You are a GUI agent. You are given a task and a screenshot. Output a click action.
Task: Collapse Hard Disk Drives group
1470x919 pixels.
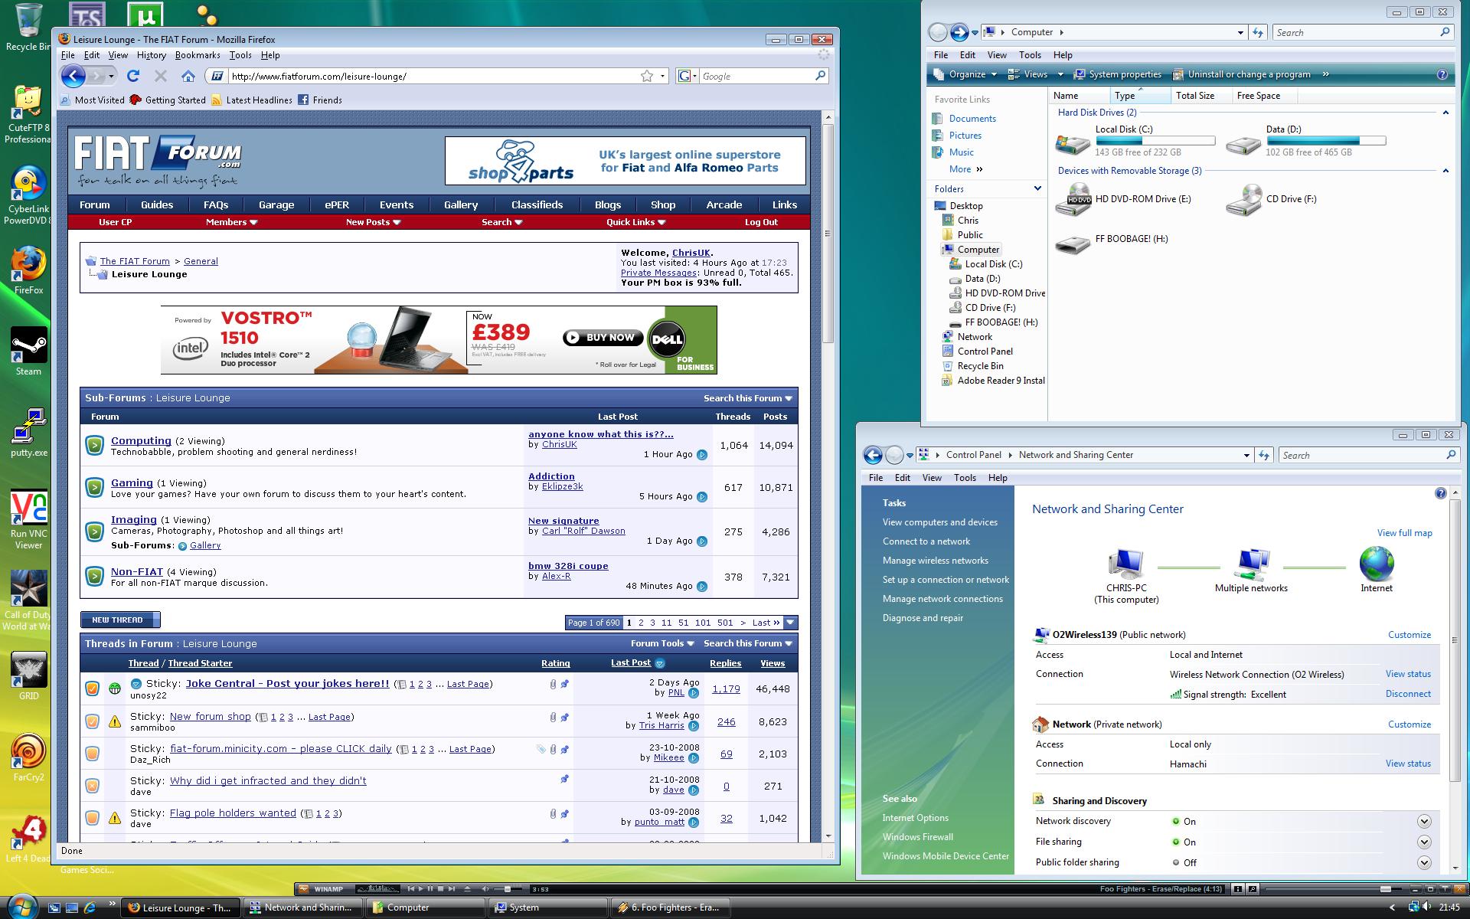pyautogui.click(x=1445, y=113)
